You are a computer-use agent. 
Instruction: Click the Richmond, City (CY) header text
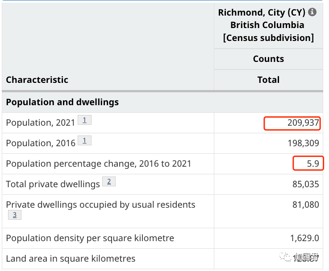(x=262, y=12)
